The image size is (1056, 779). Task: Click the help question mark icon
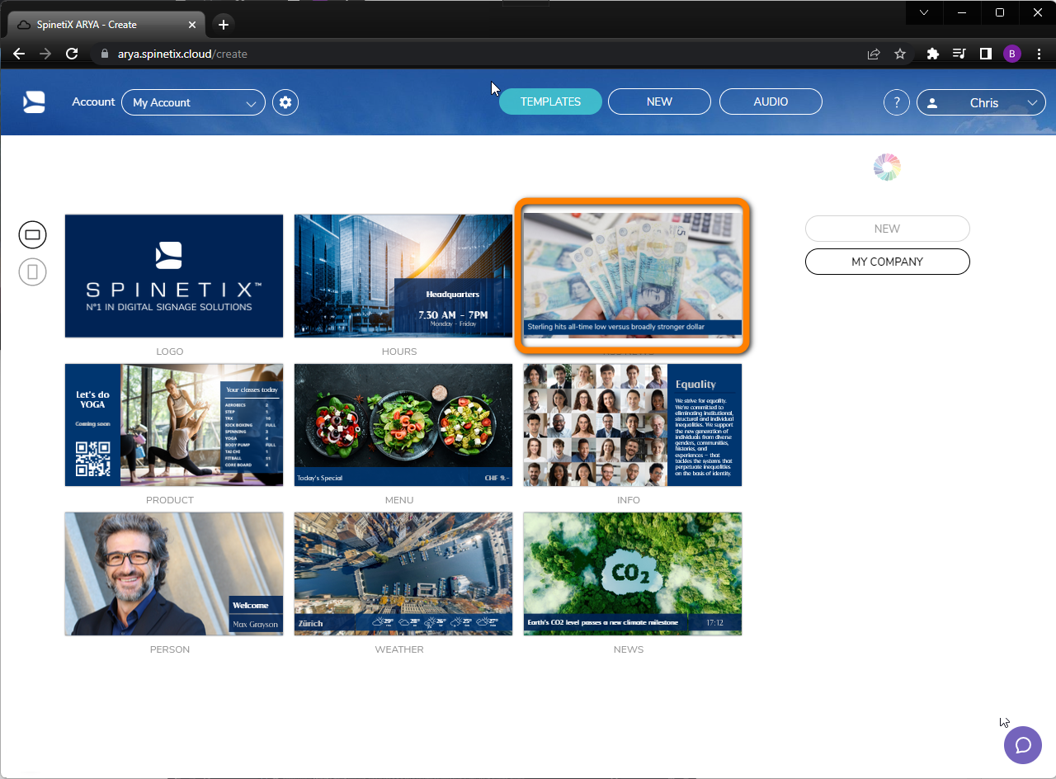(x=896, y=102)
